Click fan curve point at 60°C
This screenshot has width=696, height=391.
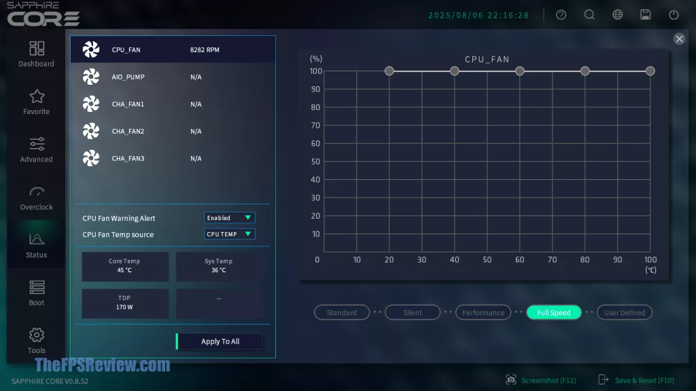point(520,71)
